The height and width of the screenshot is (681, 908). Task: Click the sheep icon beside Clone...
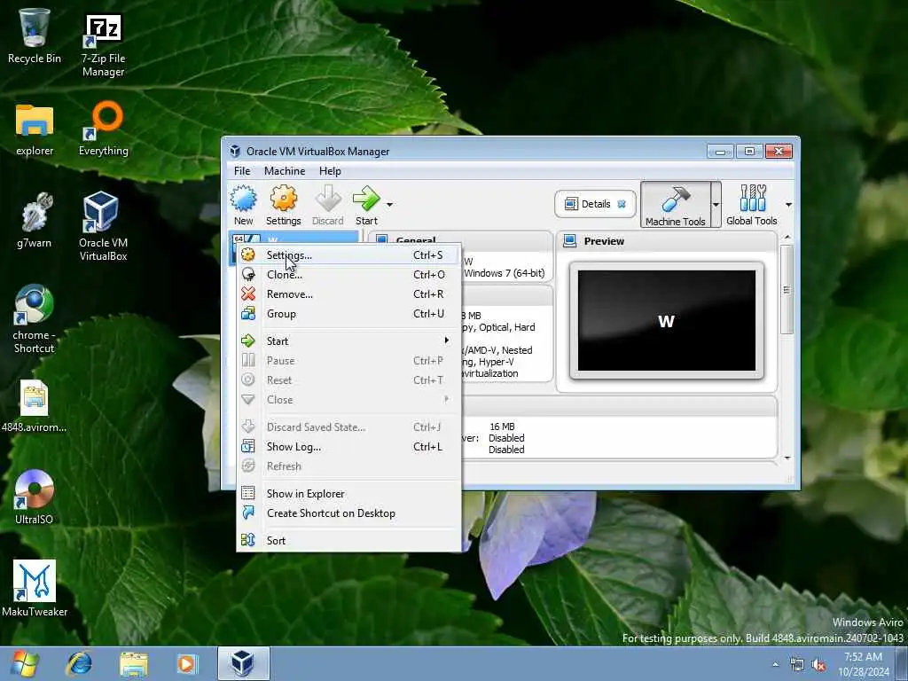(x=248, y=275)
